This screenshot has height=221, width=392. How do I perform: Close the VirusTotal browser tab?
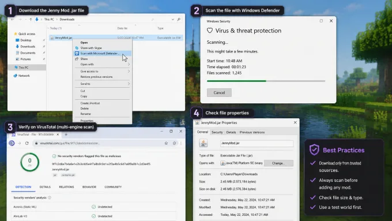(58, 134)
